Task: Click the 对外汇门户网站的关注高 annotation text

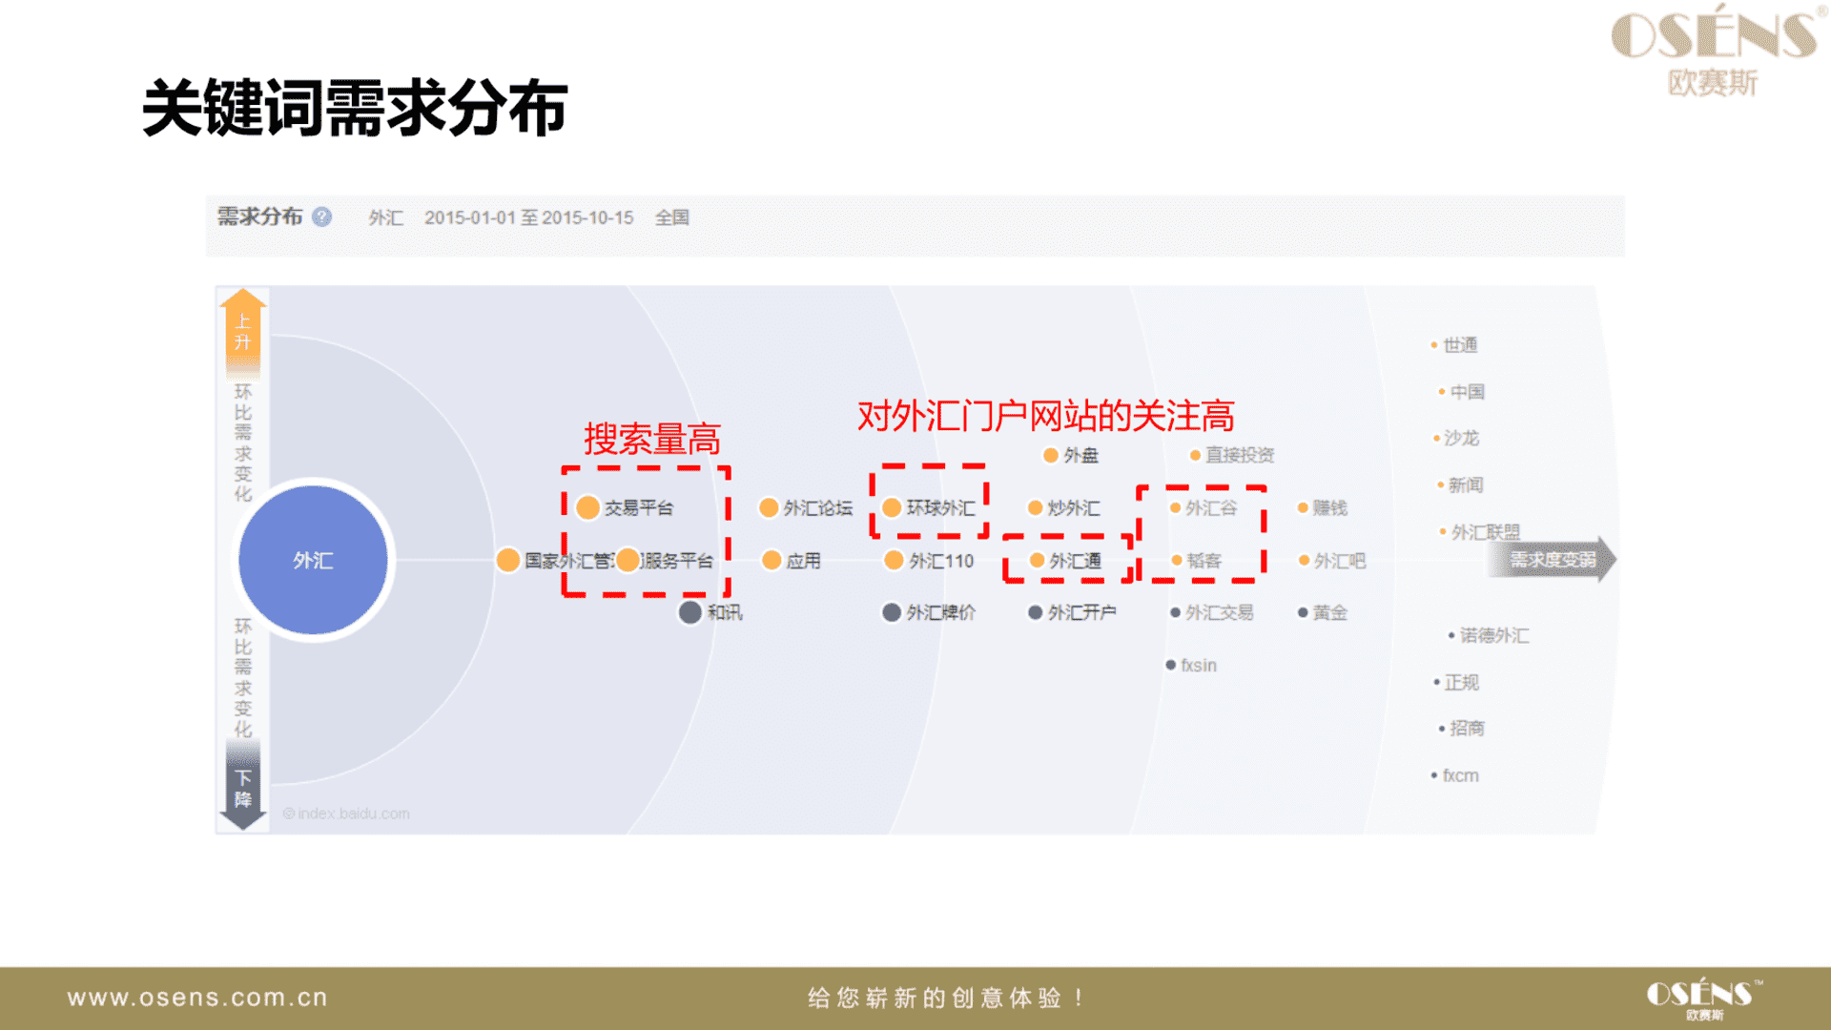Action: pyautogui.click(x=1046, y=416)
